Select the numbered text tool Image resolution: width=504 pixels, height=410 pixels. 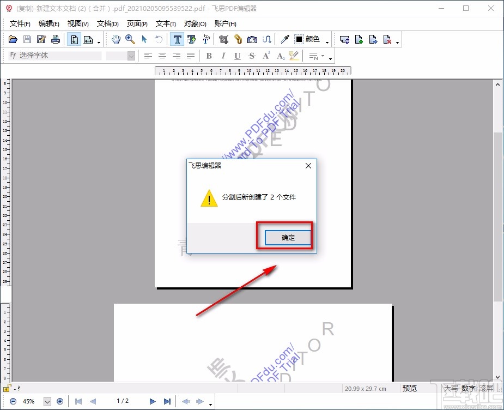click(x=206, y=40)
